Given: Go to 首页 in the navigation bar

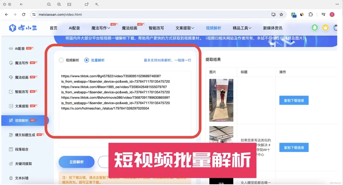Looking at the screenshot, I should [53, 28].
